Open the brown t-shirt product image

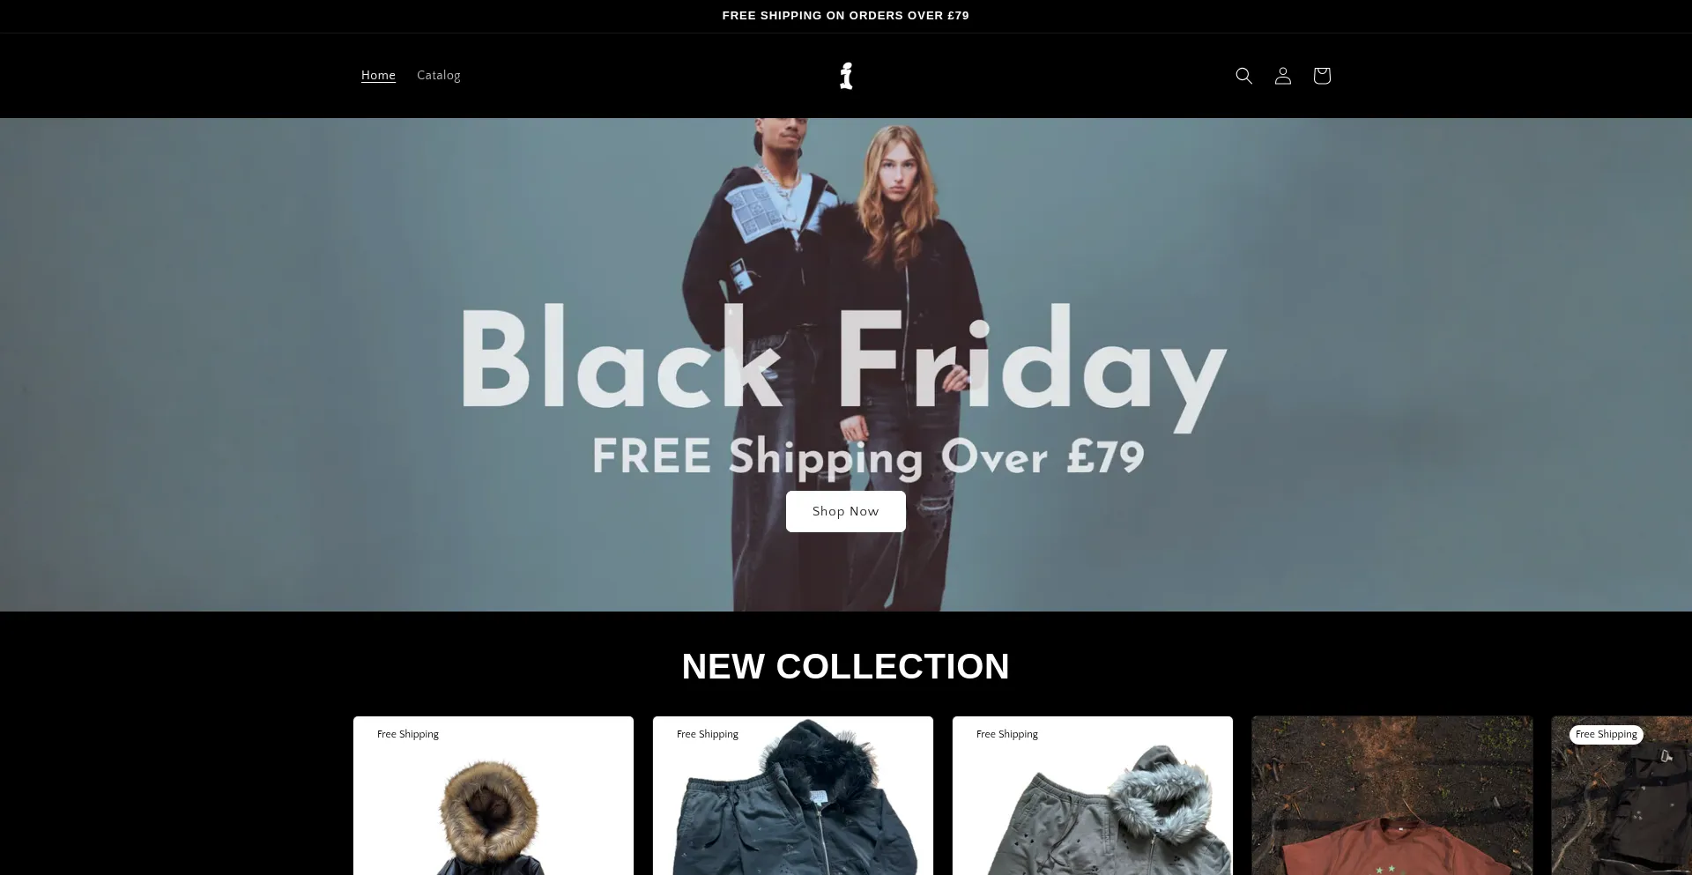tap(1392, 796)
